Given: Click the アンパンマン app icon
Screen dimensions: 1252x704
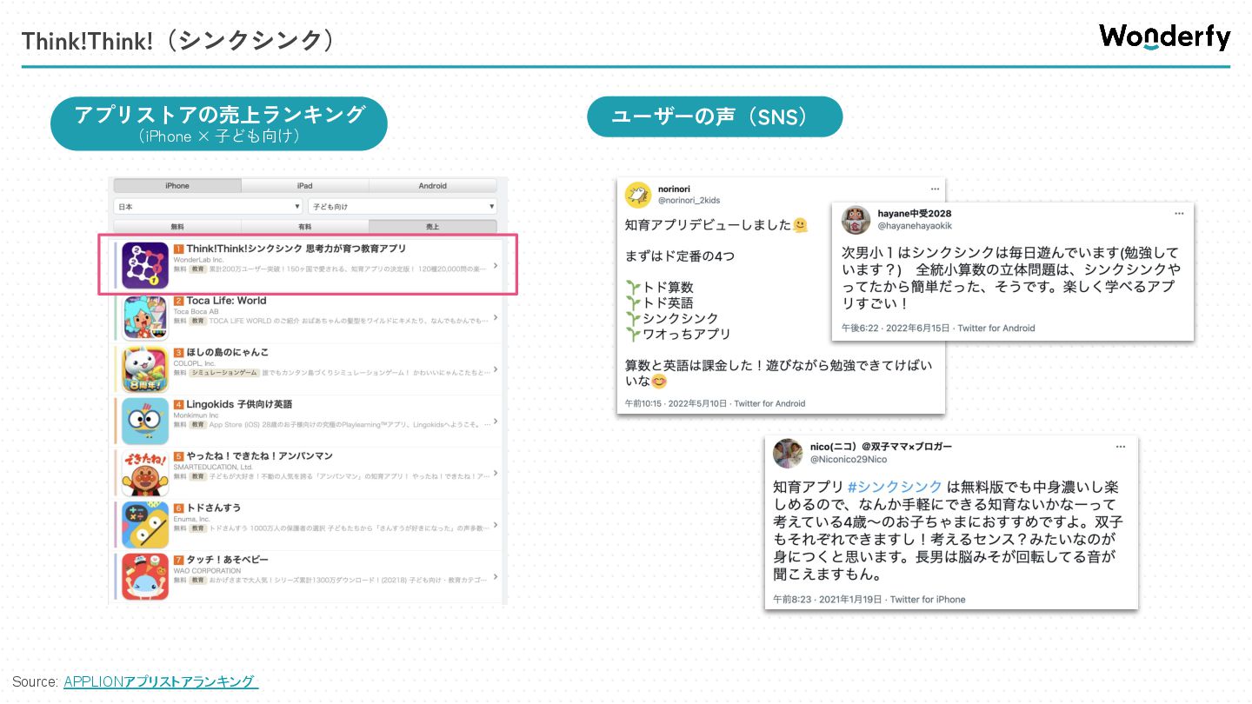Looking at the screenshot, I should (145, 472).
